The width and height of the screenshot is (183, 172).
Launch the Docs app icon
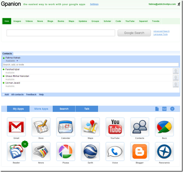pos(41,127)
